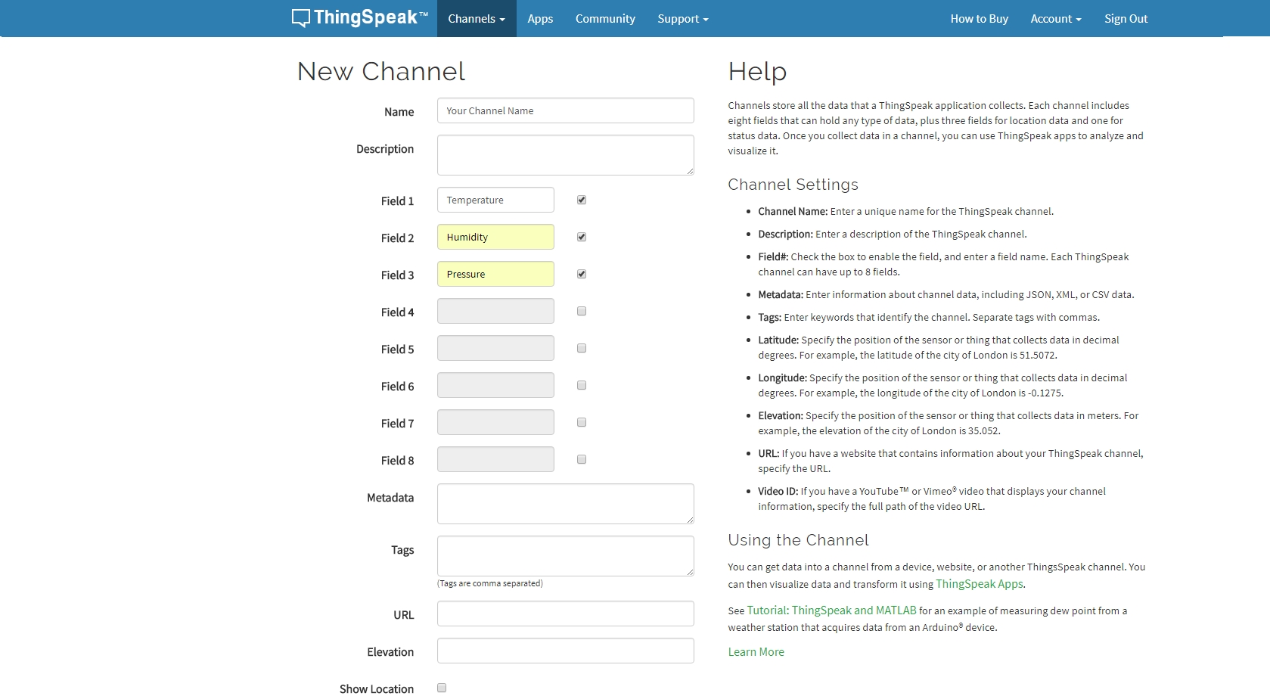Image resolution: width=1270 pixels, height=699 pixels.
Task: Click the Tags resize handle corner
Action: point(690,572)
